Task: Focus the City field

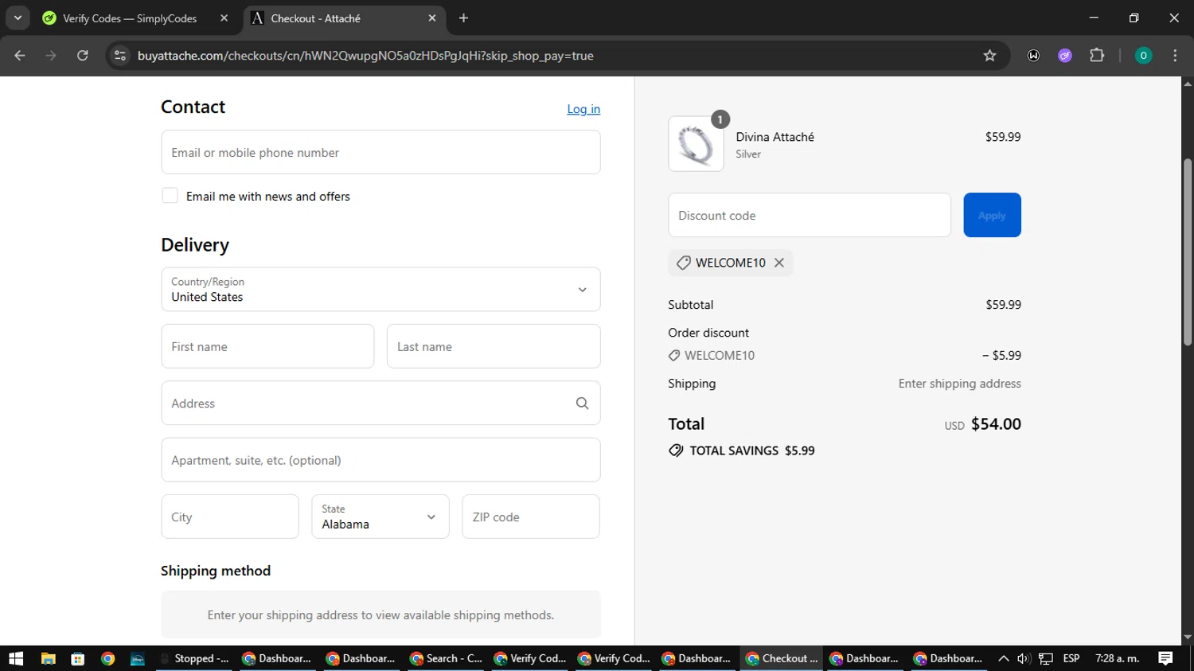Action: (x=230, y=517)
